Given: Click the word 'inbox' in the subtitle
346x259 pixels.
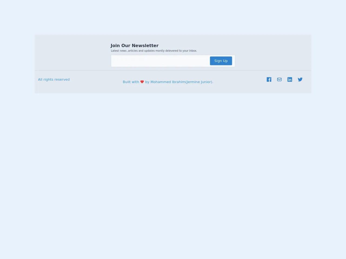Looking at the screenshot, I should coord(193,51).
